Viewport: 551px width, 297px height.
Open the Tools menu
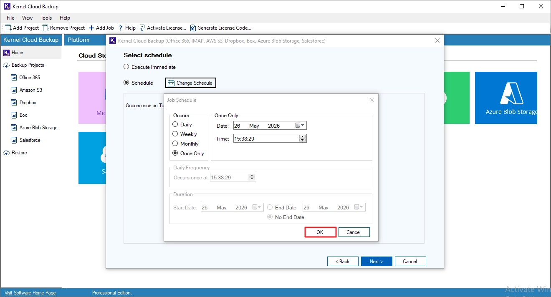46,18
